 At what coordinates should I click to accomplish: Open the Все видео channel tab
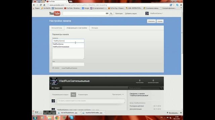click(x=55, y=88)
